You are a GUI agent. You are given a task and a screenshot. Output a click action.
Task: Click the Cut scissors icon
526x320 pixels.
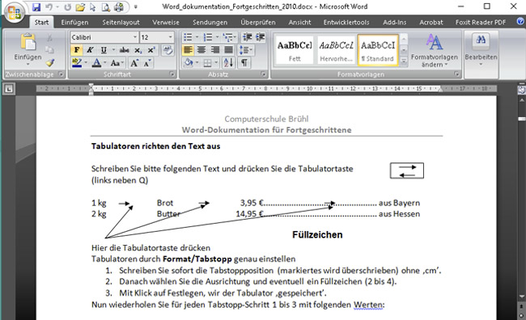point(49,37)
